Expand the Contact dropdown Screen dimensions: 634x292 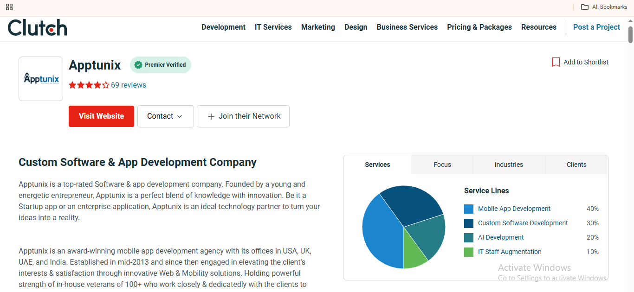(165, 116)
